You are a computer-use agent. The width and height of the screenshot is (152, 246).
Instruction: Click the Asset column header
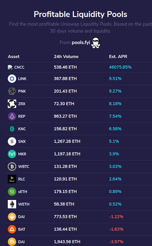[x=14, y=56]
